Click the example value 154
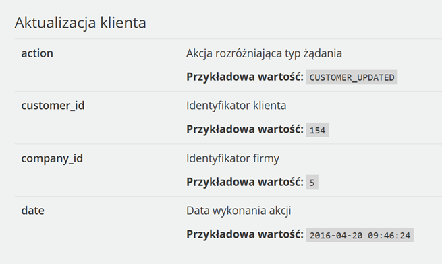442x264 pixels. [317, 130]
